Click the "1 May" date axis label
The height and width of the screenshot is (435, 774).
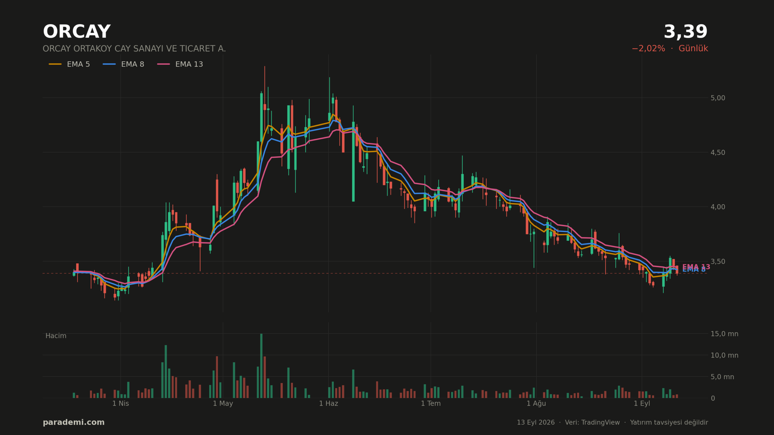(223, 404)
